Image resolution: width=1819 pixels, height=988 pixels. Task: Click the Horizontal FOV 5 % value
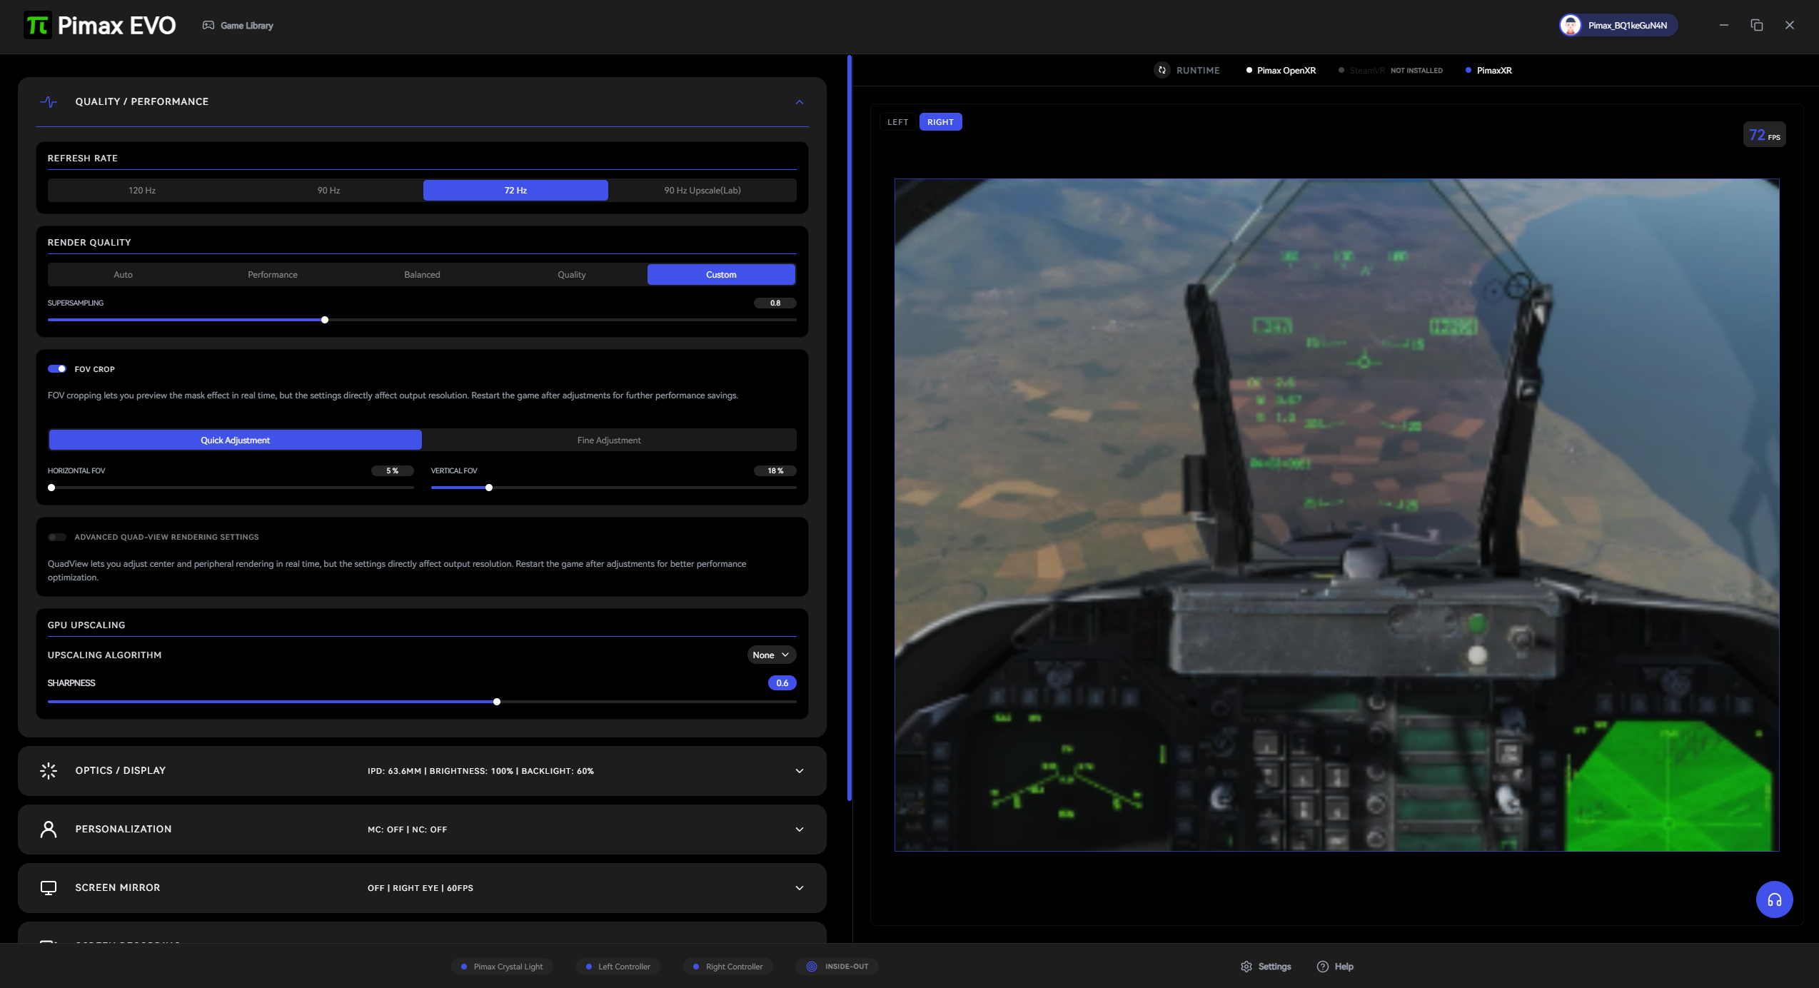click(x=393, y=471)
